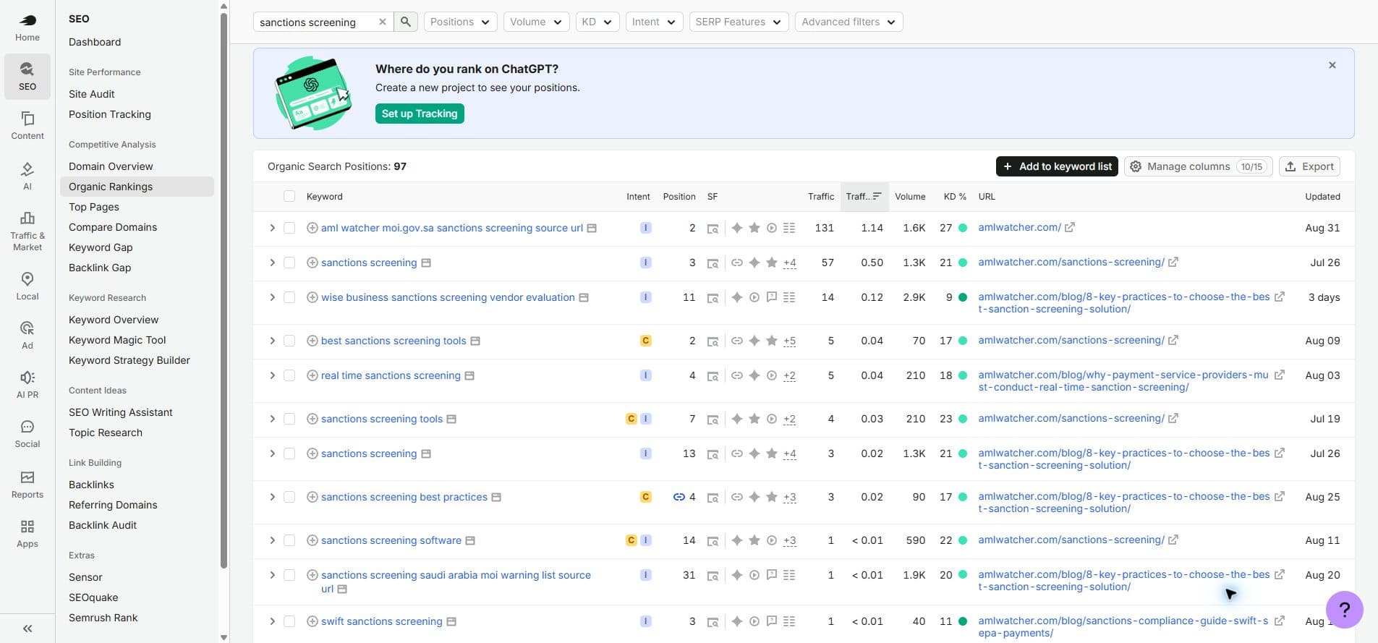Open the AI icon in left rail
The image size is (1378, 643).
click(27, 176)
